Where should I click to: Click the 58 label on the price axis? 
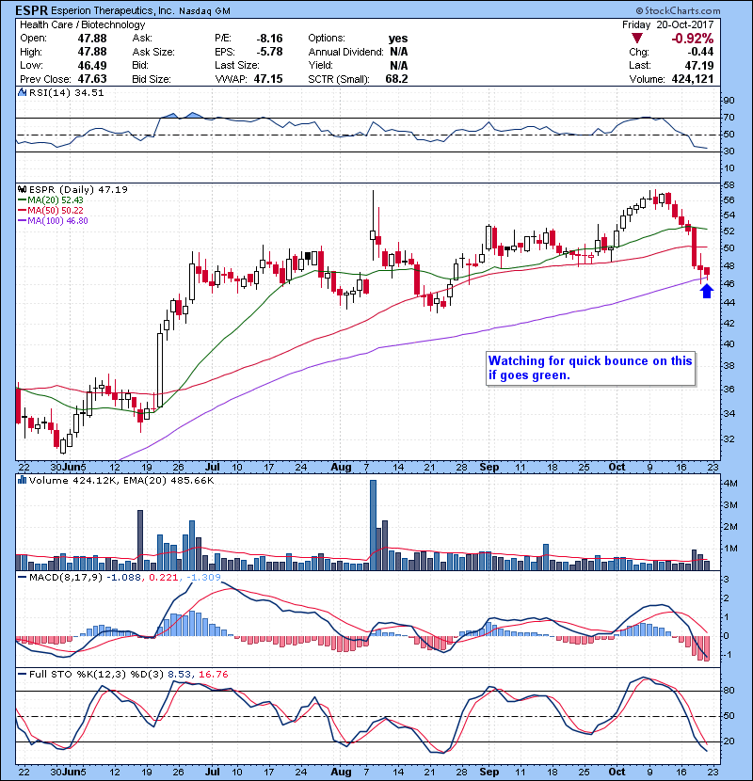729,185
